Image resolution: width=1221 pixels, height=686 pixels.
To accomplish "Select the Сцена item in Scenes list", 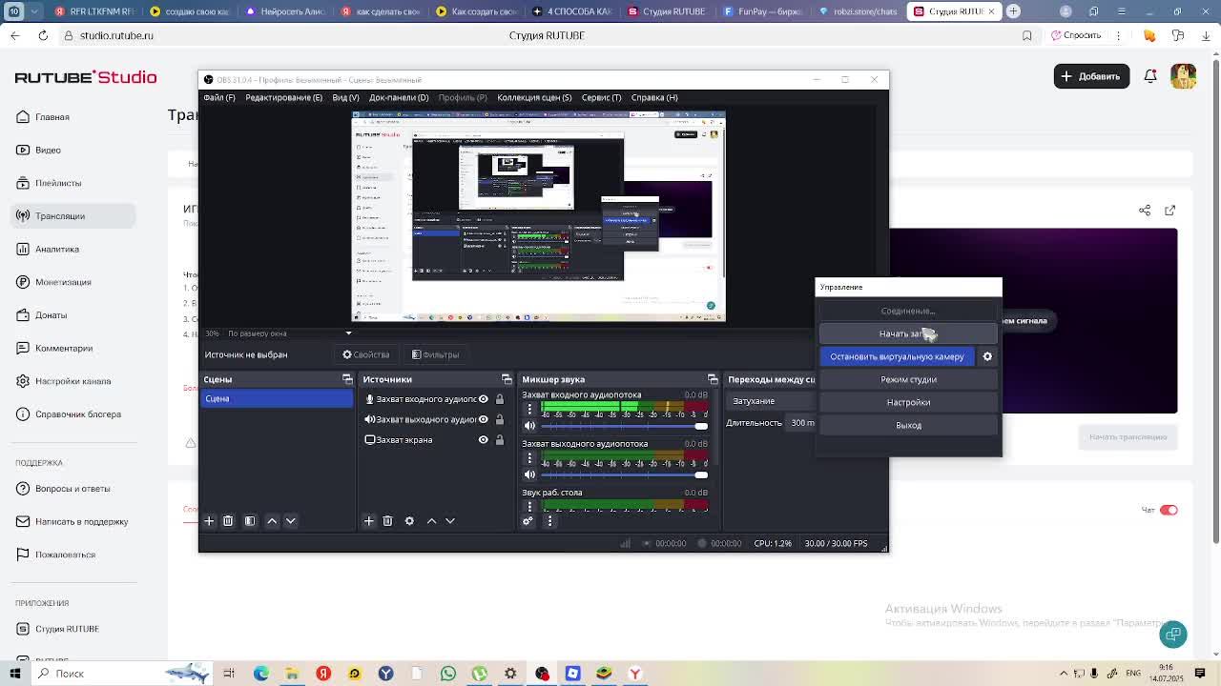I will point(277,399).
